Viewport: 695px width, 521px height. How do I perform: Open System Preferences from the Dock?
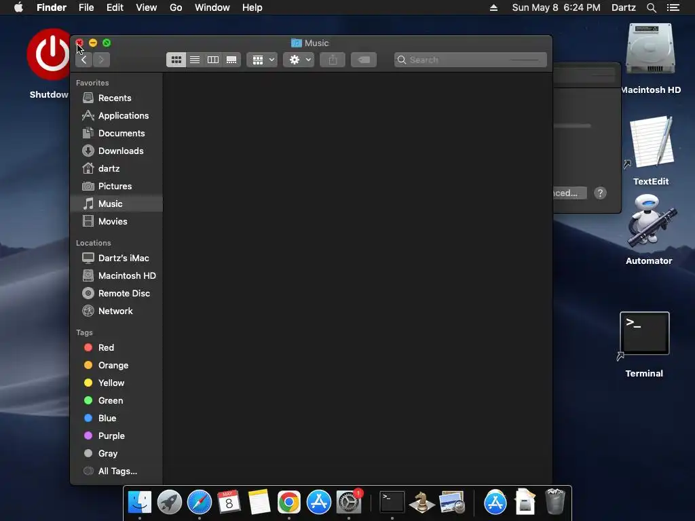(349, 503)
